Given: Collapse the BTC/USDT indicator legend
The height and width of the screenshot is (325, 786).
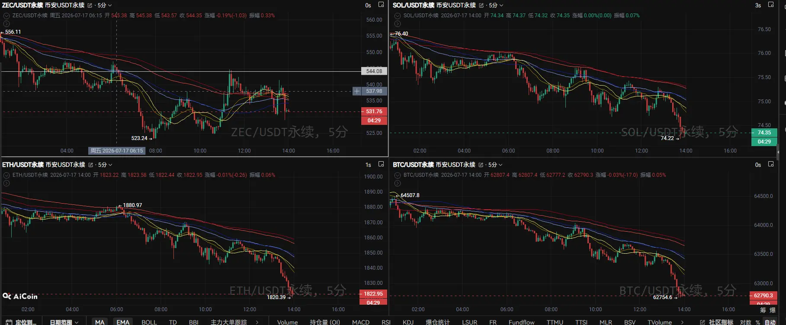Looking at the screenshot, I should click(x=398, y=175).
